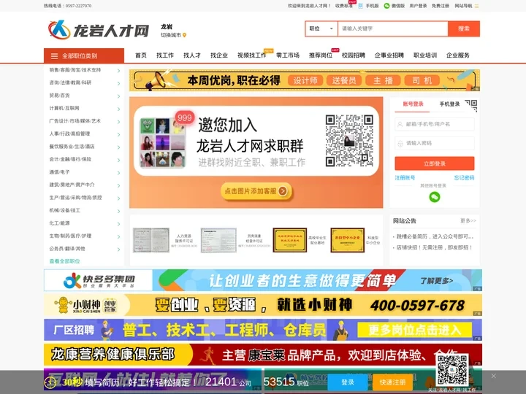Open the 职位 search type dropdown
This screenshot has height=394, width=526.
[x=321, y=28]
